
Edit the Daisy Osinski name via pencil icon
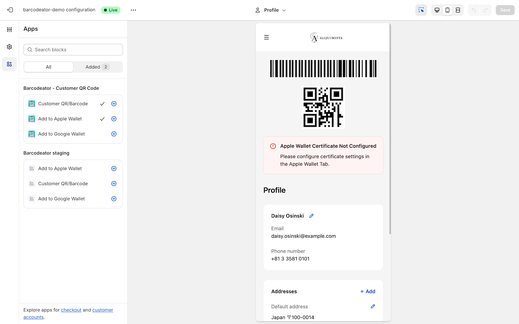(311, 216)
